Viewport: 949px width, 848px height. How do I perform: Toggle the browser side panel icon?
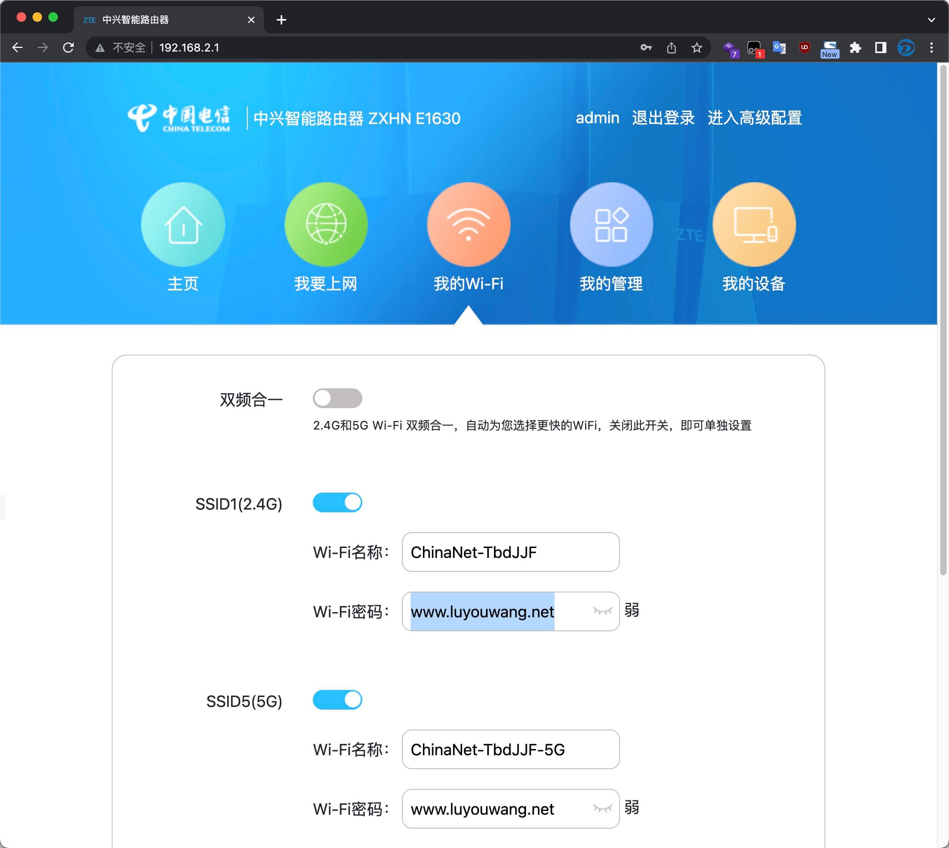(x=880, y=48)
